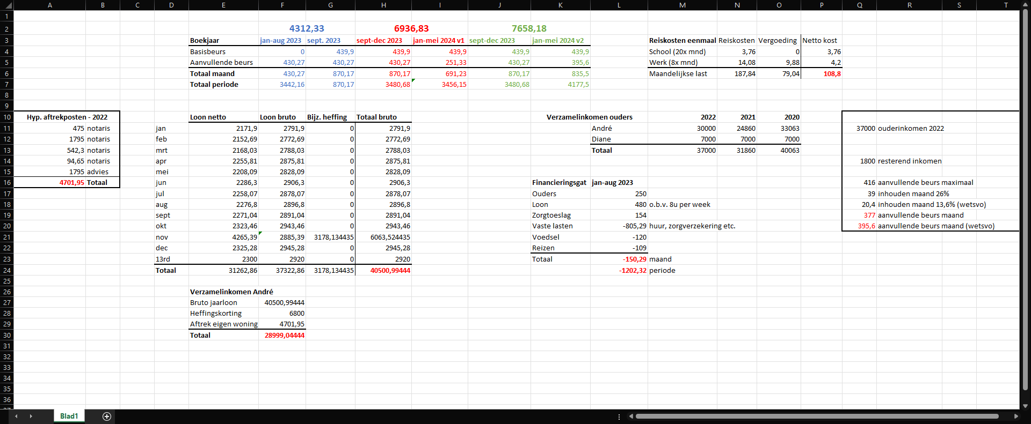
Task: Select row header 10
Action: pos(7,117)
